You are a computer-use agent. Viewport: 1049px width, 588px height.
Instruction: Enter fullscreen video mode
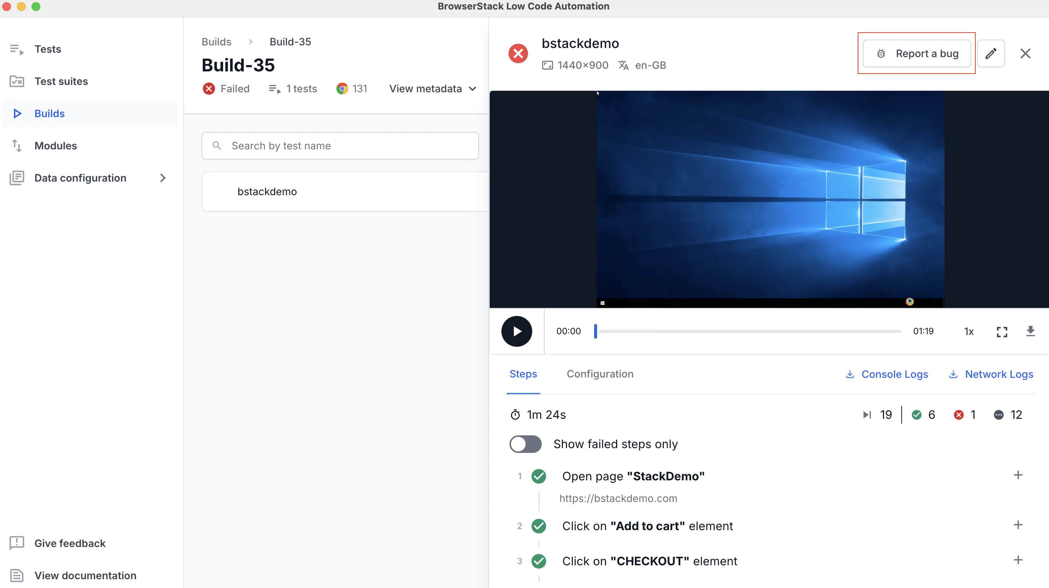tap(1002, 331)
